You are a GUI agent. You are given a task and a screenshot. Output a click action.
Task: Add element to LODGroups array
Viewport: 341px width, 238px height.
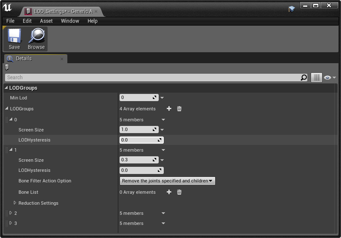pyautogui.click(x=169, y=109)
